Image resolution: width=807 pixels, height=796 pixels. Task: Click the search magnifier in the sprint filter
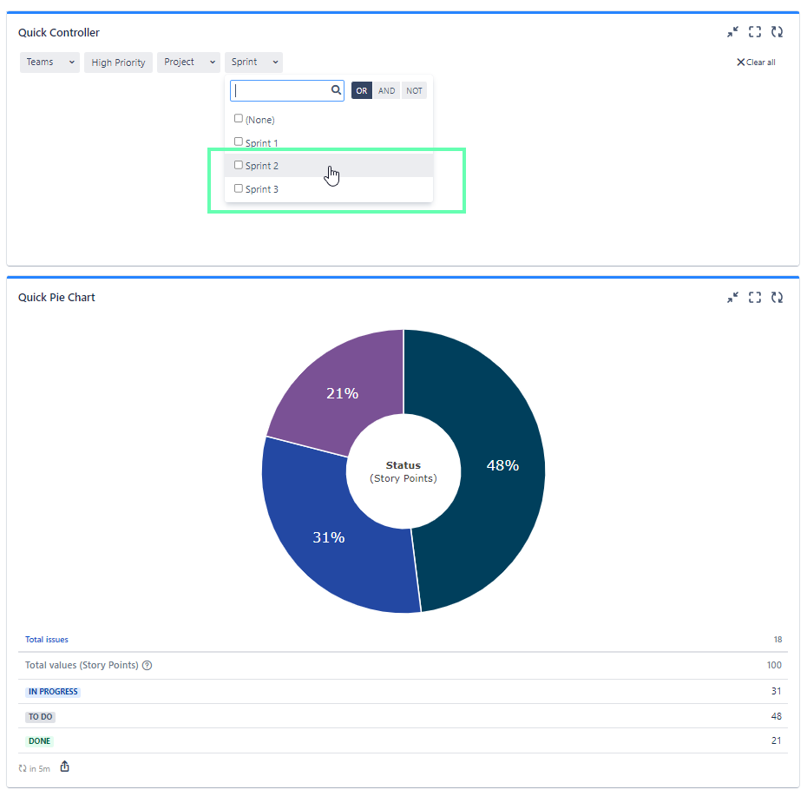coord(337,89)
